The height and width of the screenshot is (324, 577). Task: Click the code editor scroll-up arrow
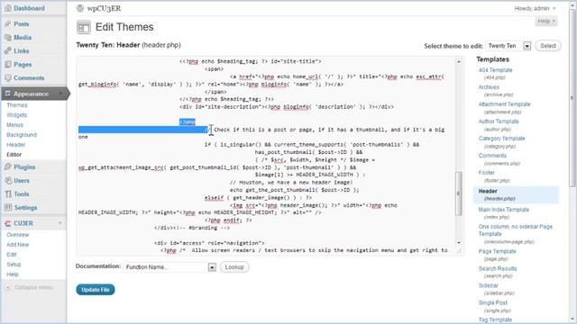tap(459, 62)
